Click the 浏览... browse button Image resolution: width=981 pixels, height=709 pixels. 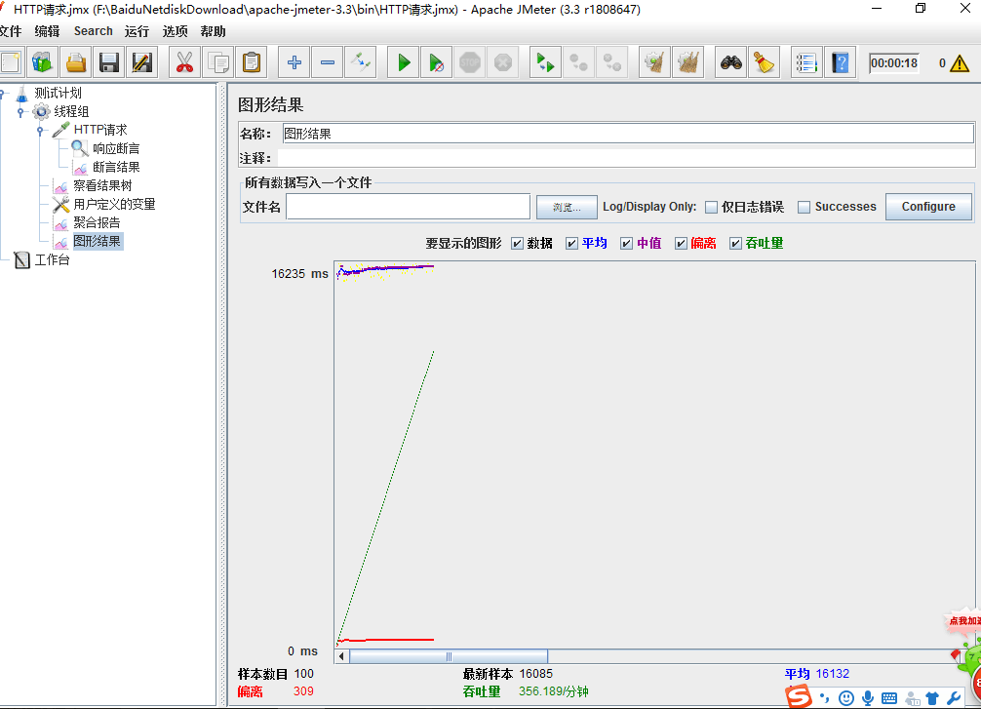pyautogui.click(x=567, y=207)
